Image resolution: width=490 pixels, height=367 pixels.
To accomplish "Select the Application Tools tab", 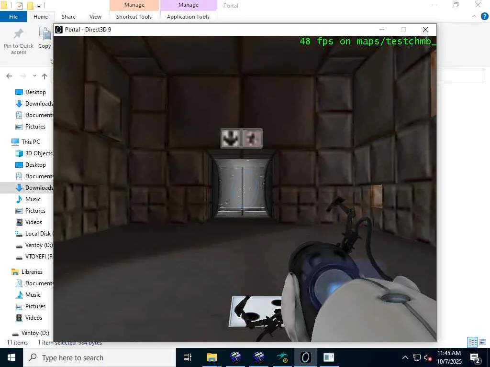I will pyautogui.click(x=188, y=17).
